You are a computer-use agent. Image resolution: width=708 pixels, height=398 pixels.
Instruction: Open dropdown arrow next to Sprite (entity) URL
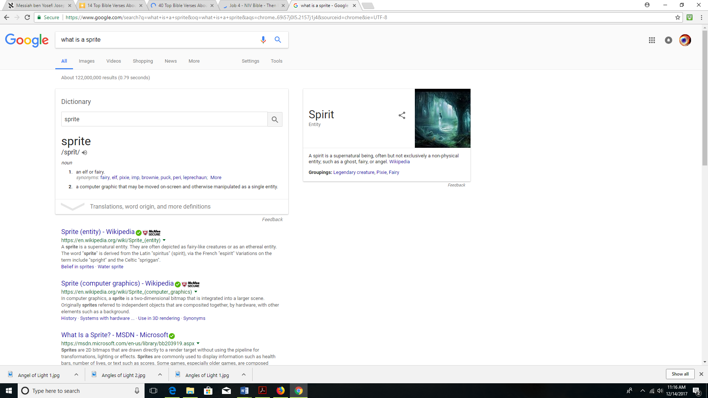tap(164, 240)
